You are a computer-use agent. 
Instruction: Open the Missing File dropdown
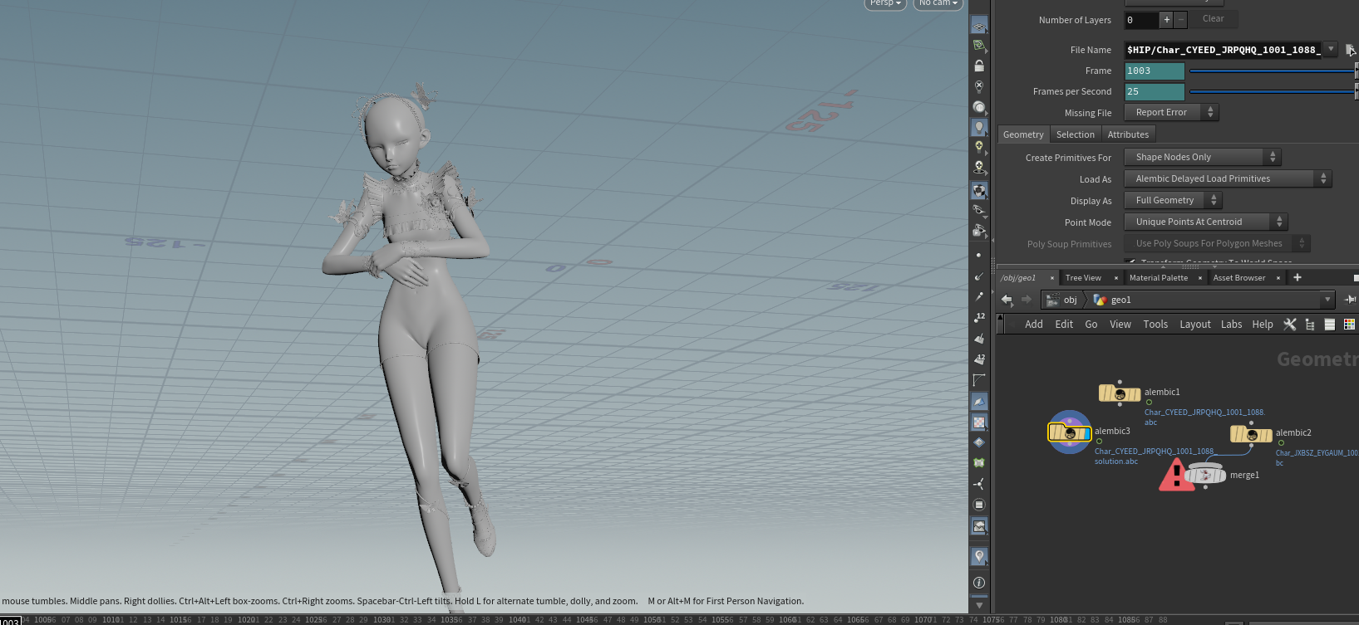[x=1171, y=112]
